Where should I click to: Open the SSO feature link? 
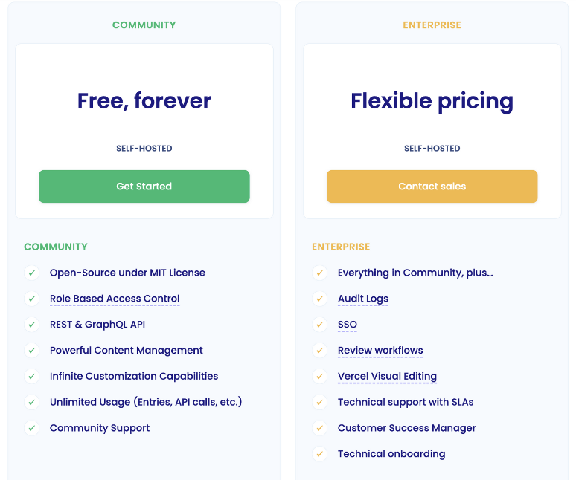pyautogui.click(x=347, y=325)
